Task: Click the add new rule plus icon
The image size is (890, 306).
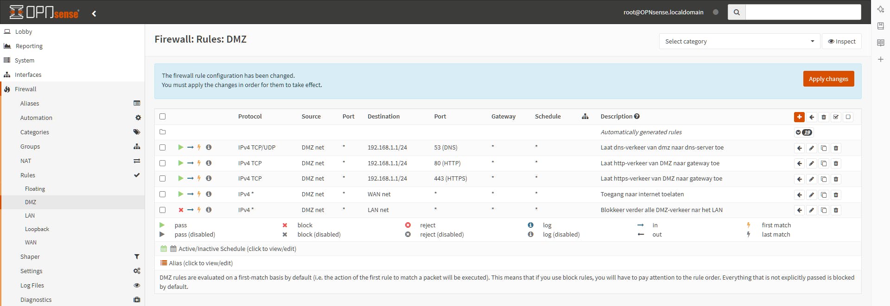Action: 799,117
